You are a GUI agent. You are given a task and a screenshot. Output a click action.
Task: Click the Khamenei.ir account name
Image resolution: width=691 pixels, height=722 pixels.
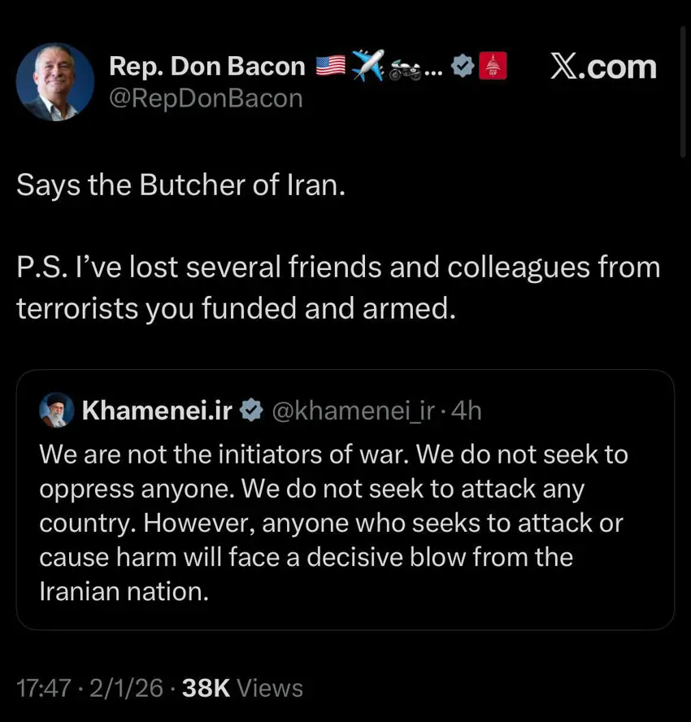[x=158, y=411]
